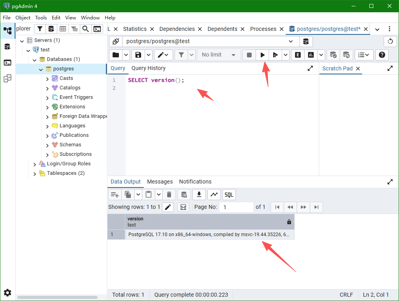Viewport: 399px width, 301px height.
Task: Switch to the Dependencies tab
Action: 177,29
